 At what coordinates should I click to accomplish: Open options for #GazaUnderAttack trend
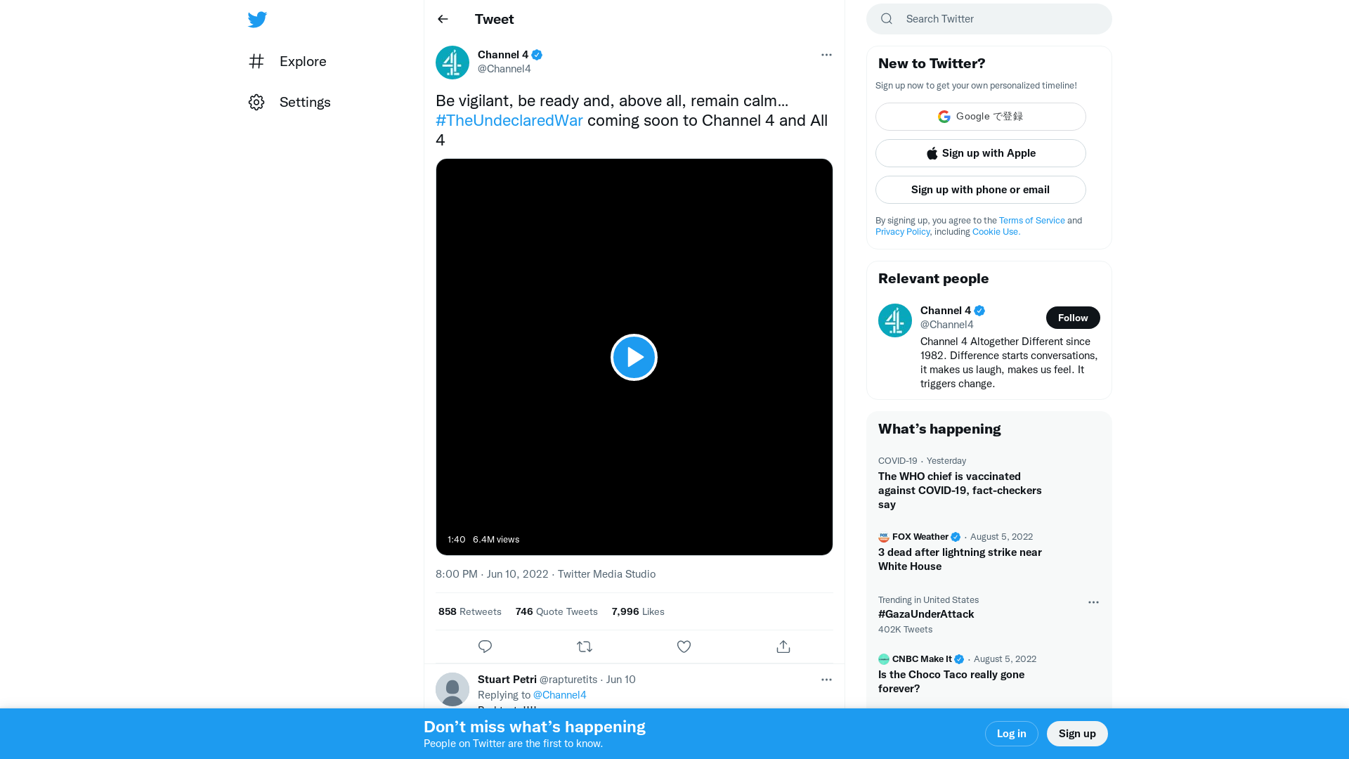tap(1093, 602)
